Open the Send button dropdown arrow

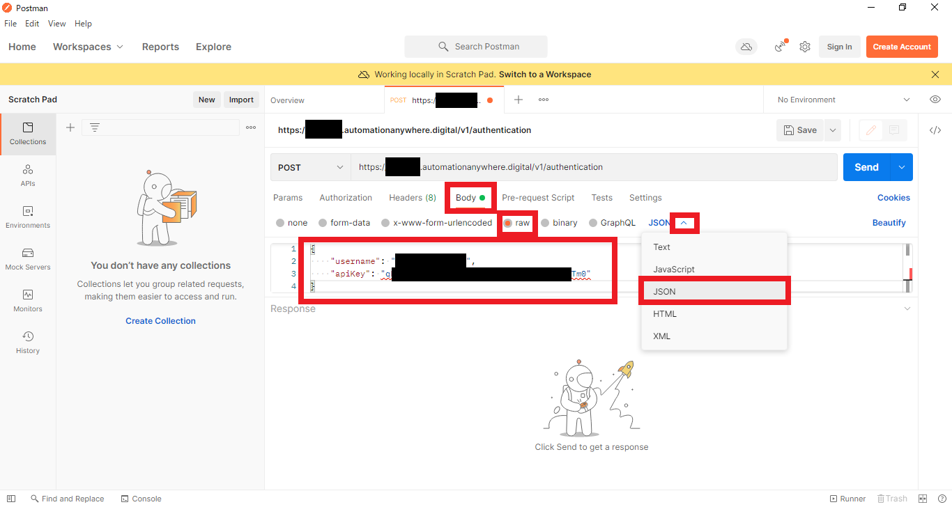click(903, 167)
